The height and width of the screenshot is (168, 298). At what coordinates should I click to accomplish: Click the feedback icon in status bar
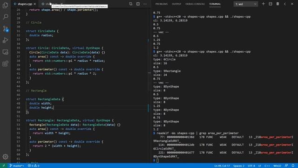(286, 166)
